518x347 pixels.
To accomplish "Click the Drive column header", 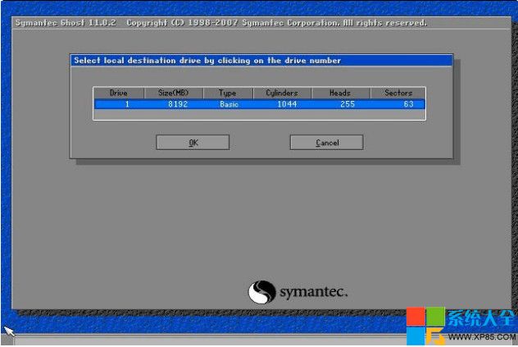I will (x=119, y=93).
